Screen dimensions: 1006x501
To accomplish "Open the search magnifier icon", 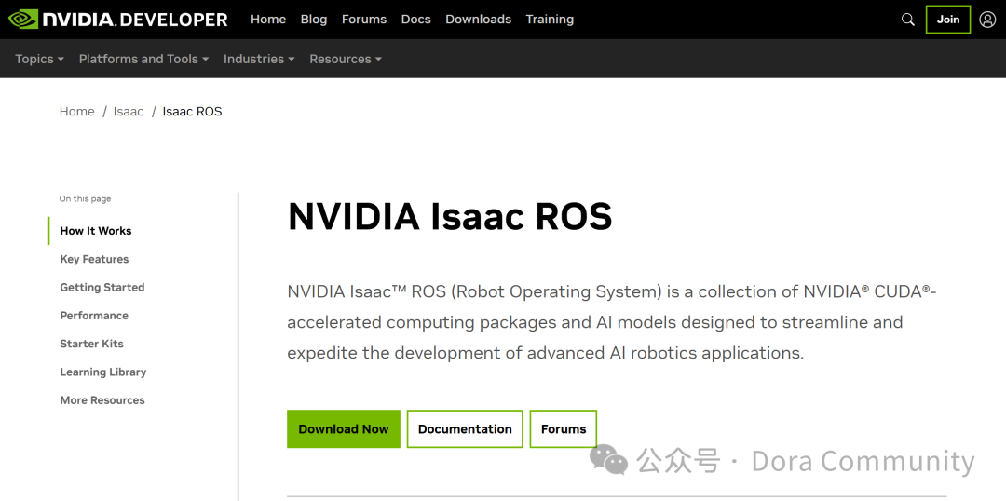I will tap(908, 20).
